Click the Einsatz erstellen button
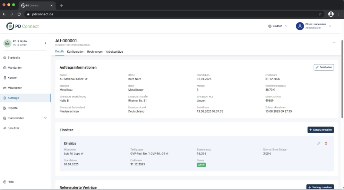344x190 pixels. coord(320,130)
